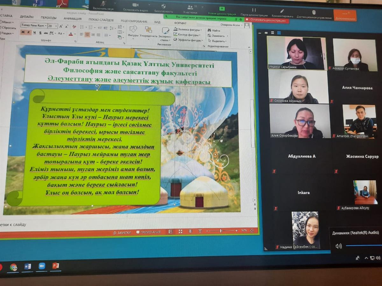This screenshot has width=382, height=286.
Task: Toggle center text alignment in the ribbon
Action: point(87,35)
